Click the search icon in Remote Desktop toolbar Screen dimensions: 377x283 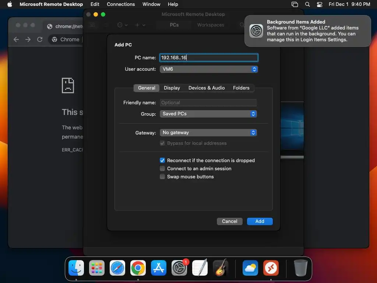(x=242, y=25)
